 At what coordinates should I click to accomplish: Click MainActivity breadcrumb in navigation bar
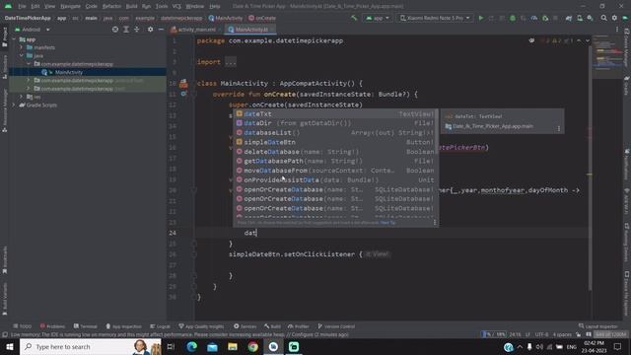pyautogui.click(x=226, y=18)
